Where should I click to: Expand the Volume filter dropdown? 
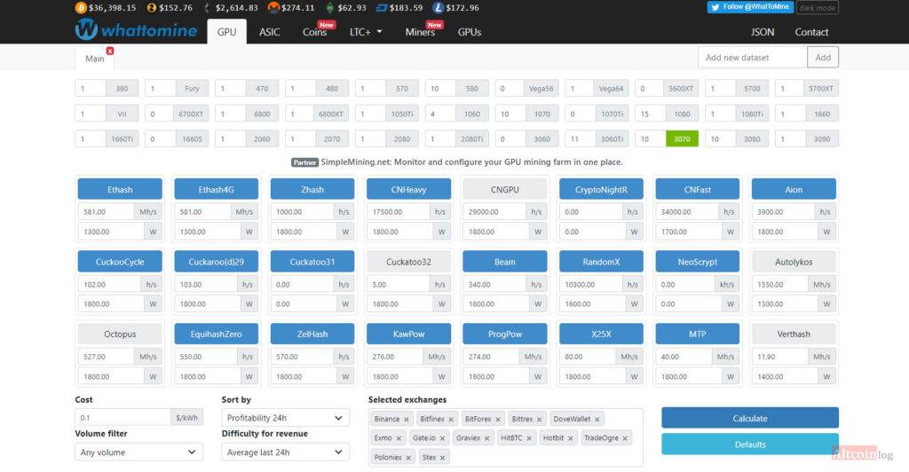[x=138, y=452]
